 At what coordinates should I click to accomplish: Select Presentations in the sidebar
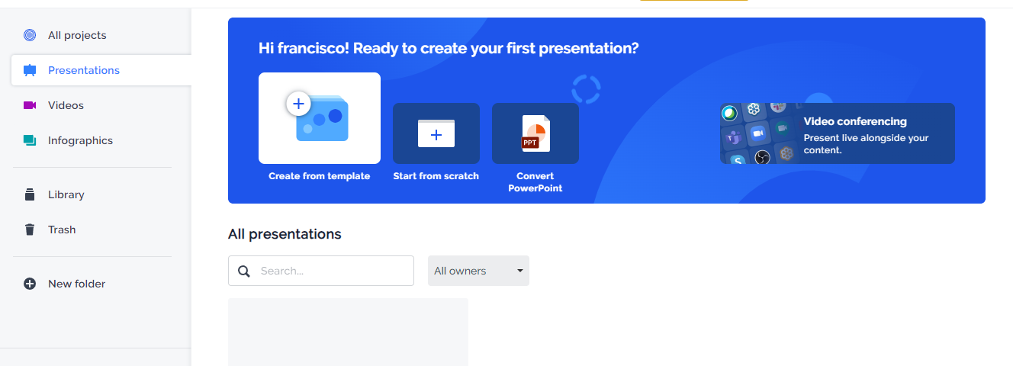coord(101,70)
